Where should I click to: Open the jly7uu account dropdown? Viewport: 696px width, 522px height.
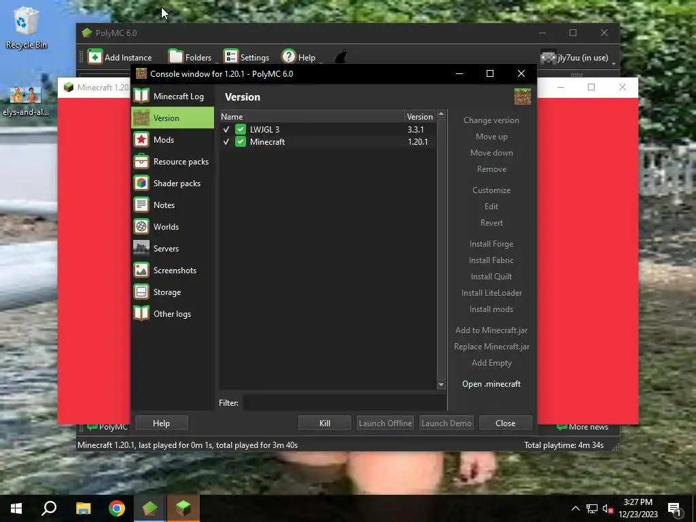[578, 58]
